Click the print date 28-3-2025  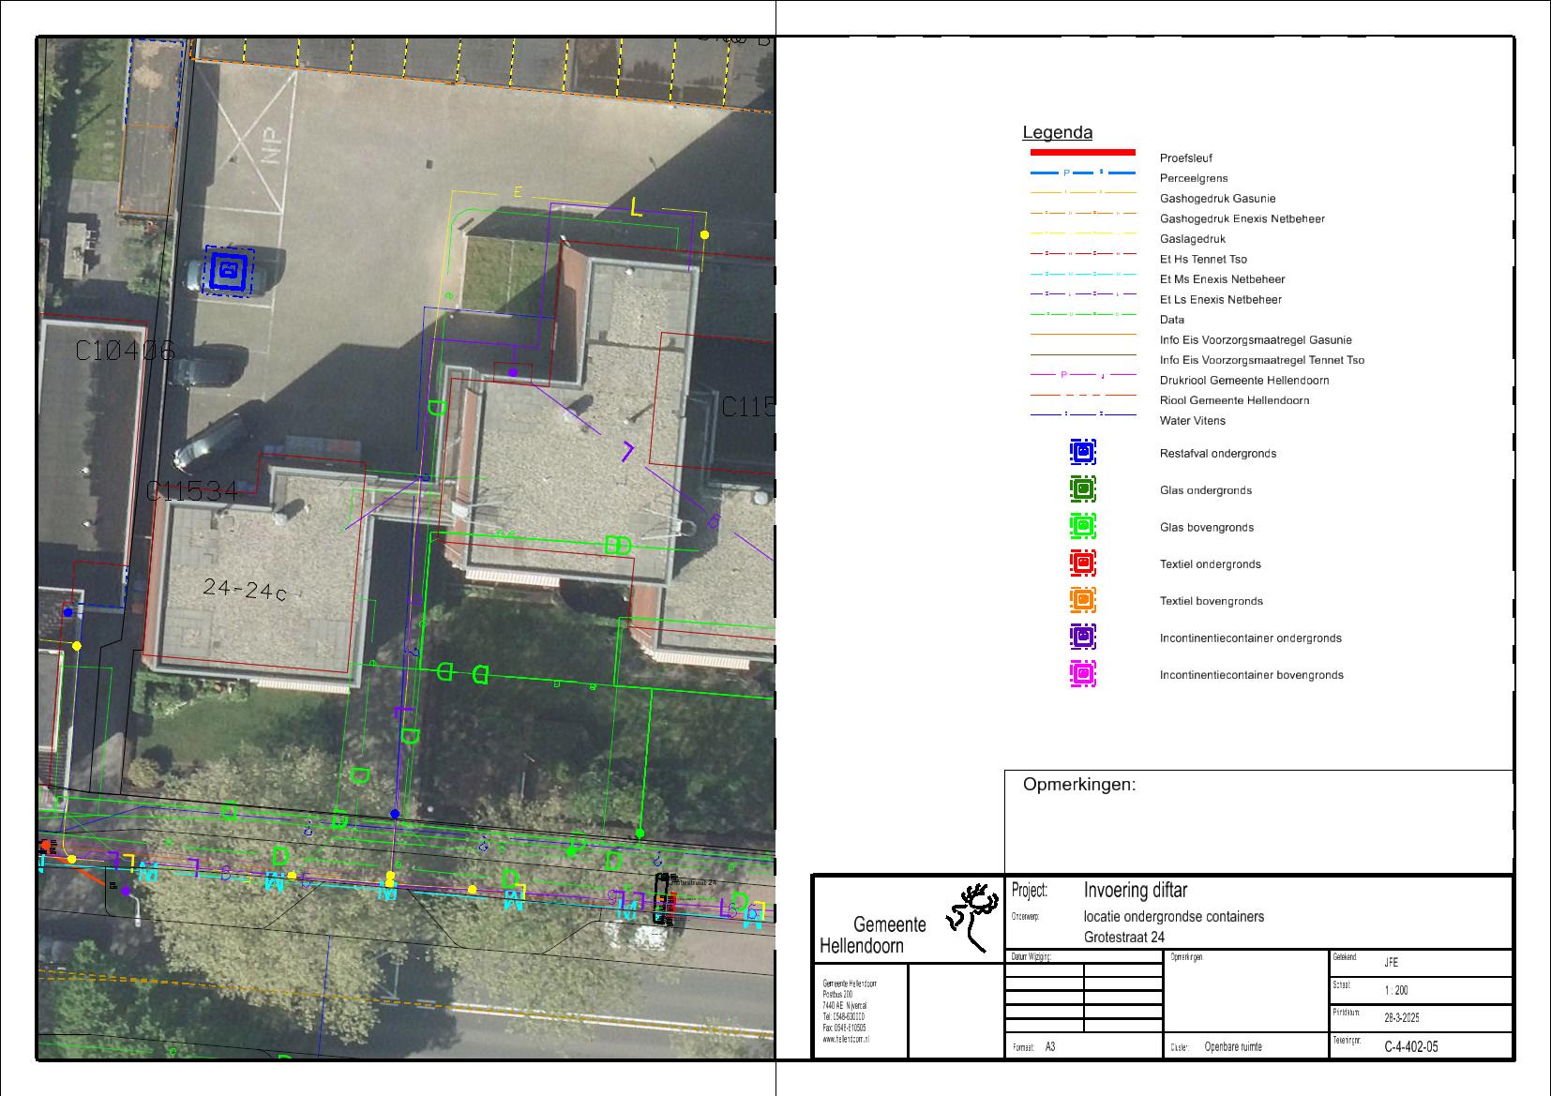[1403, 1018]
